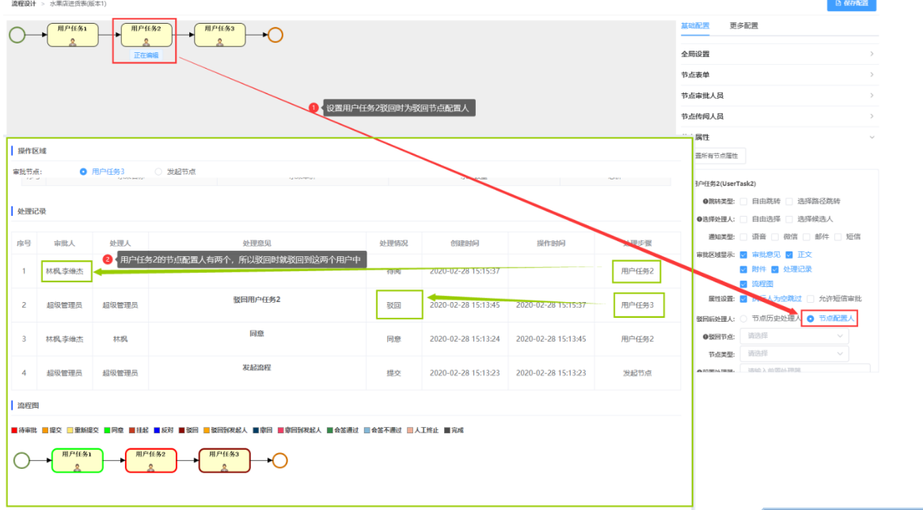
Task: Click the info icon beside 驳回节点
Action: click(705, 337)
